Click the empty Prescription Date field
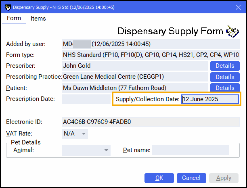This screenshot has width=247, height=188. (x=86, y=99)
